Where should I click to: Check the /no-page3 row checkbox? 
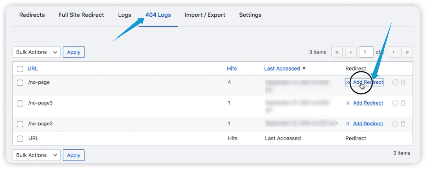(x=20, y=103)
